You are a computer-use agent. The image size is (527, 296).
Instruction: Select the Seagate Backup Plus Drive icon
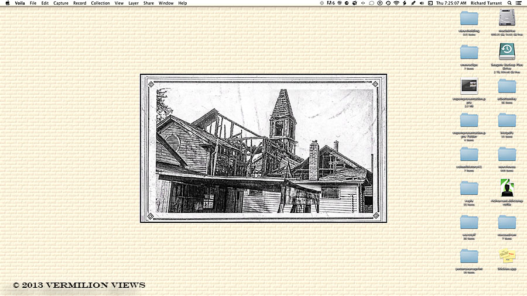(507, 51)
